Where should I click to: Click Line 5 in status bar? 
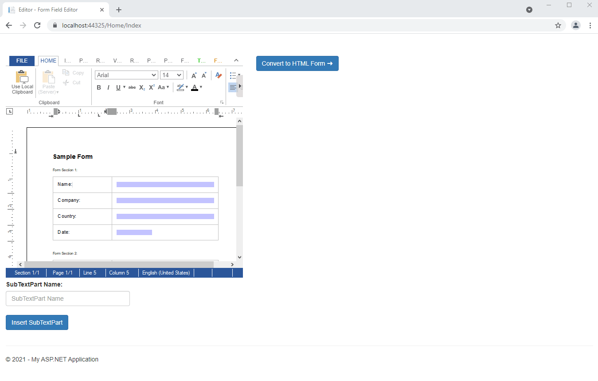pyautogui.click(x=90, y=273)
